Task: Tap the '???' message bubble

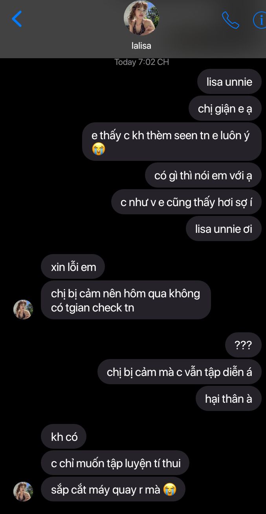Action: point(243,345)
